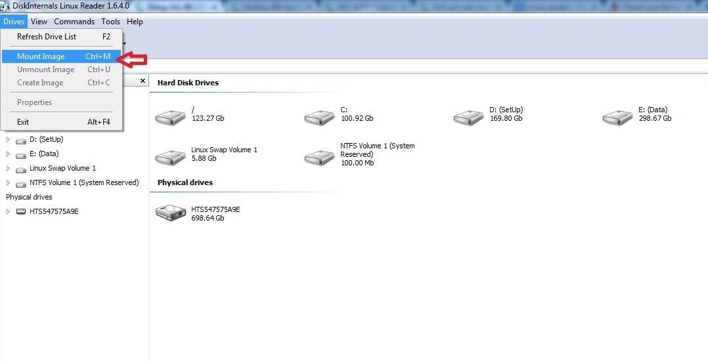
Task: Open the Commands menu
Action: pos(74,21)
